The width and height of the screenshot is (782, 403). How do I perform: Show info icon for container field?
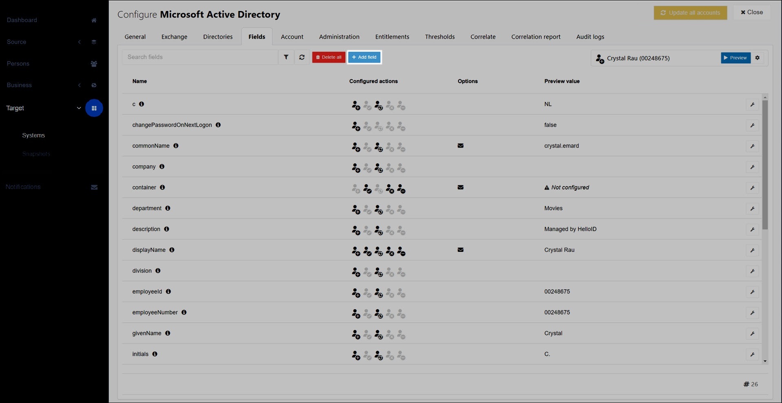pos(163,187)
